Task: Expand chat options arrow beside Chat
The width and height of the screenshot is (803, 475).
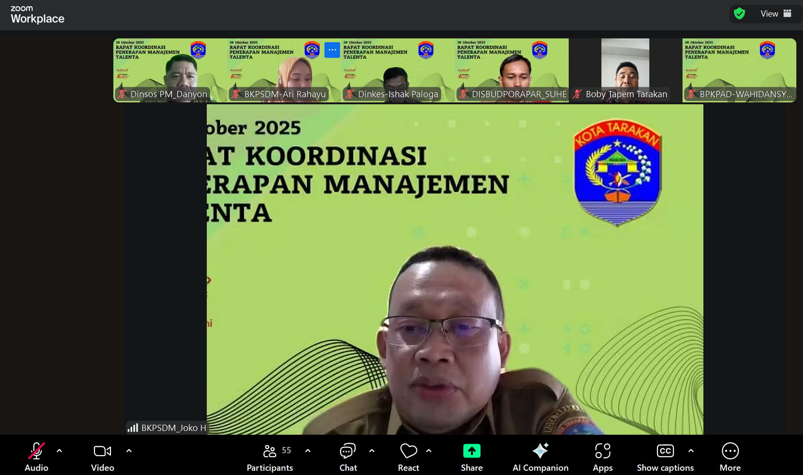Action: click(x=372, y=451)
